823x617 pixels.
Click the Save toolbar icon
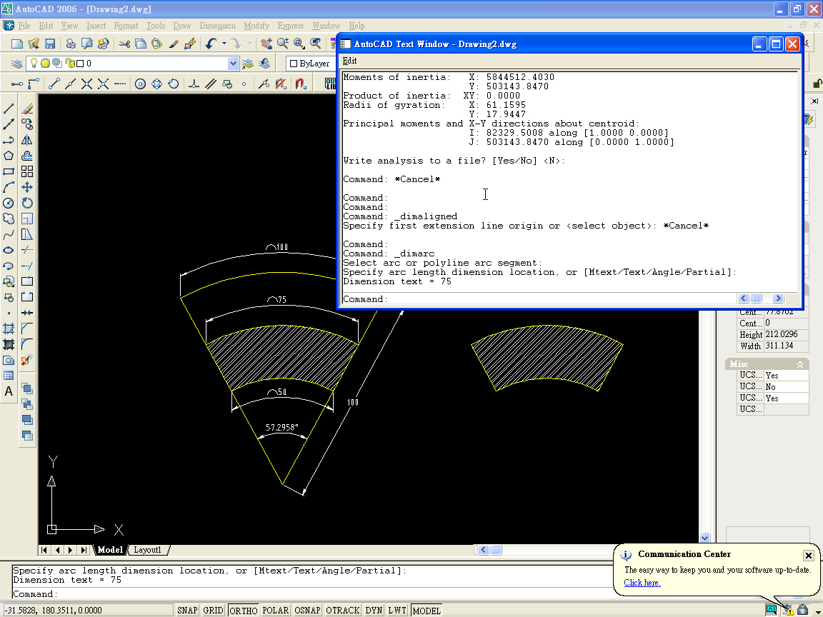(x=50, y=44)
